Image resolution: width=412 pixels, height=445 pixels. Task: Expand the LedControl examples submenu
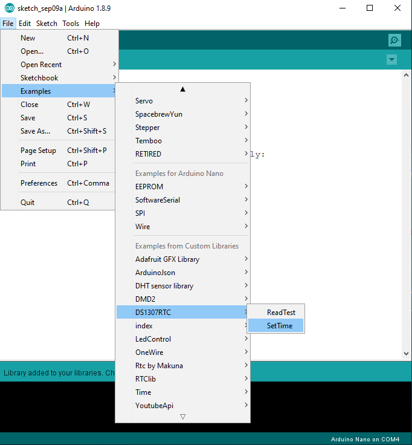pyautogui.click(x=182, y=339)
